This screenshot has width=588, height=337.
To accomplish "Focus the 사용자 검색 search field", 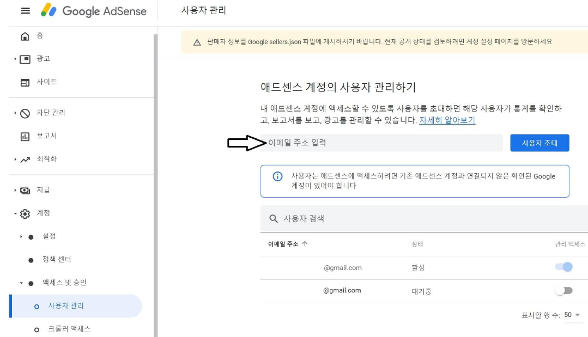I will click(x=424, y=219).
